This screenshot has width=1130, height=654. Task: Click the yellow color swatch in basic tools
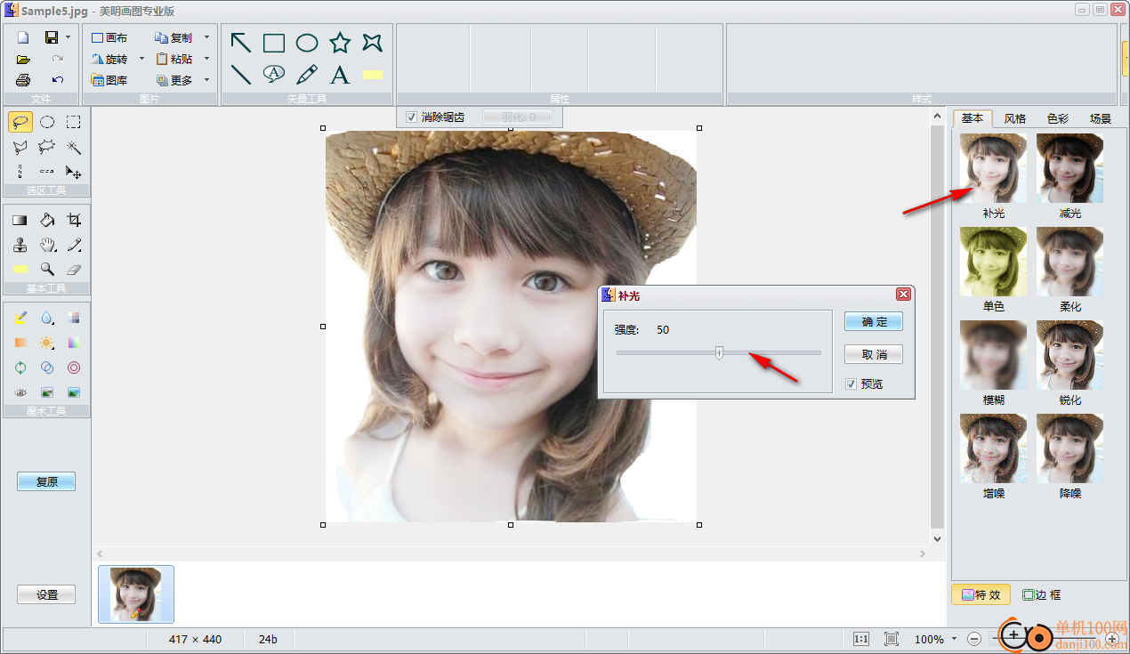click(x=21, y=269)
